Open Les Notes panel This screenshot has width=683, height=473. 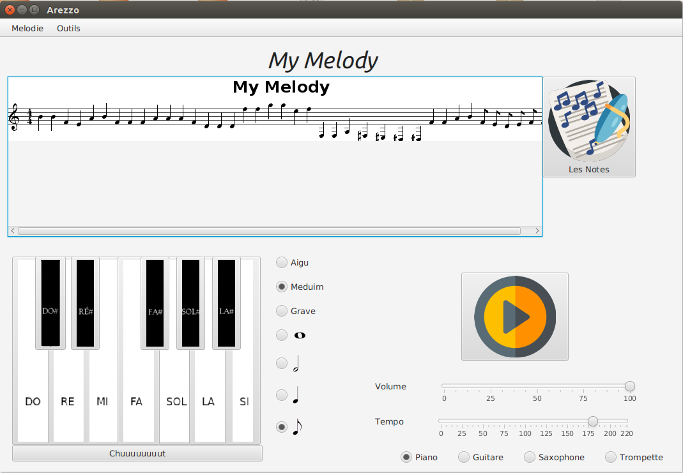588,126
